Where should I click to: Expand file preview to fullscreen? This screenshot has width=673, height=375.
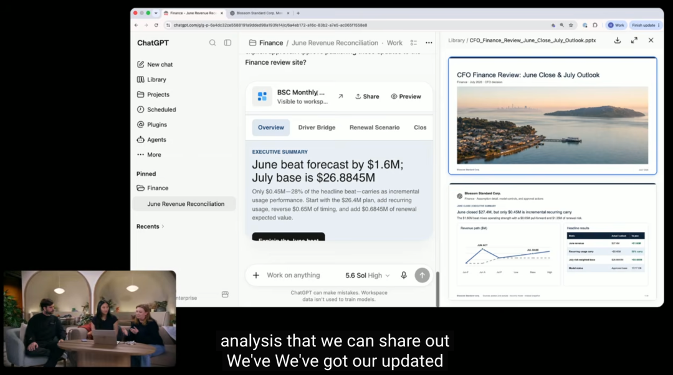[634, 40]
